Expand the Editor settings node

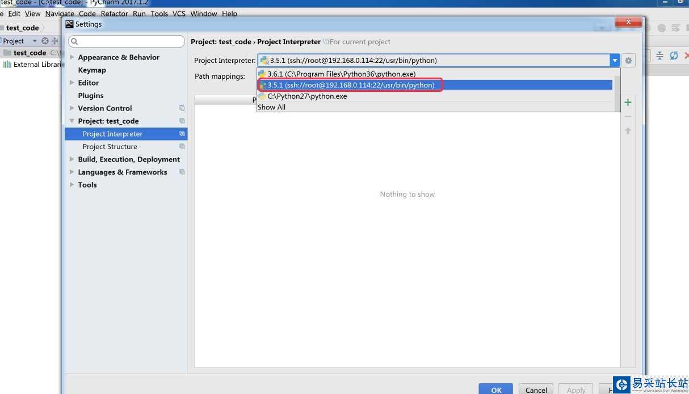(x=72, y=83)
